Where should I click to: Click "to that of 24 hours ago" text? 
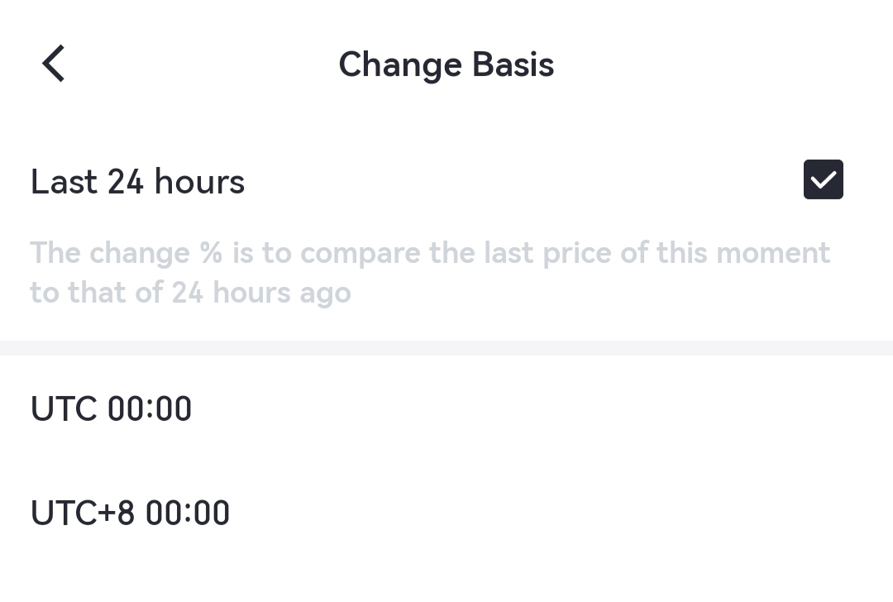190,293
